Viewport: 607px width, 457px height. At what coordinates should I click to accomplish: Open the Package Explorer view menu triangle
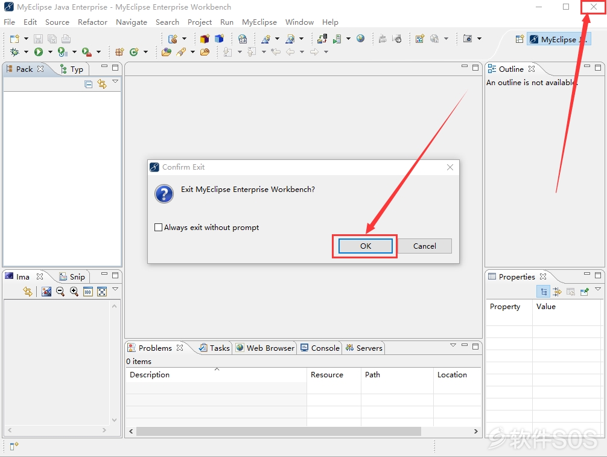[x=115, y=81]
